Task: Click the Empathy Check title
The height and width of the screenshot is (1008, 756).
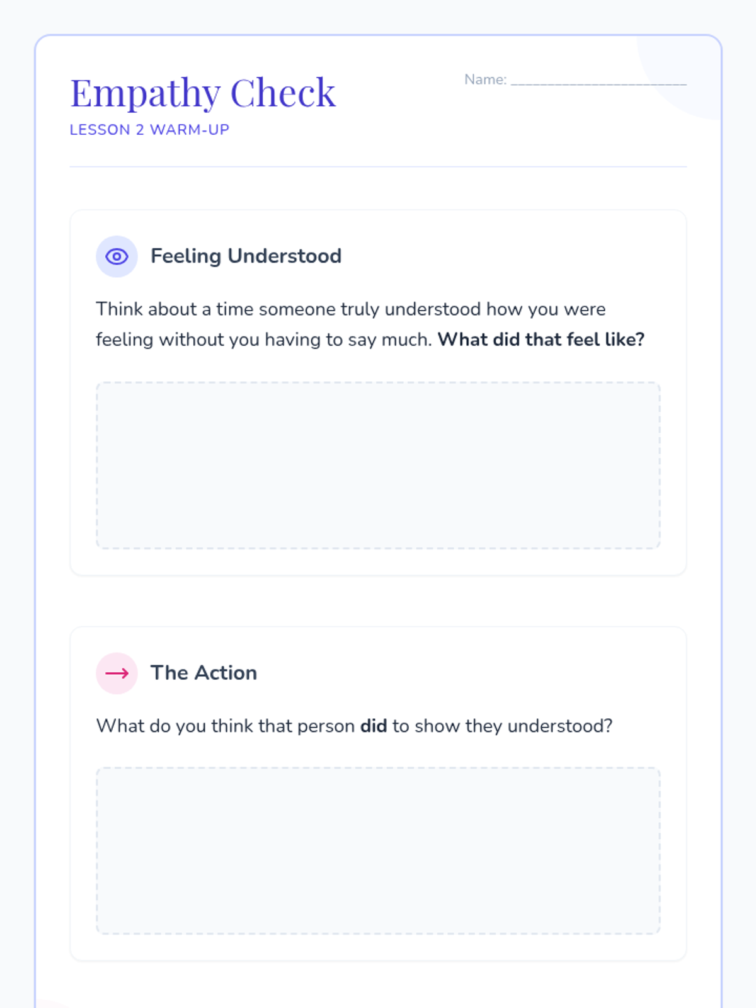Action: pos(203,93)
